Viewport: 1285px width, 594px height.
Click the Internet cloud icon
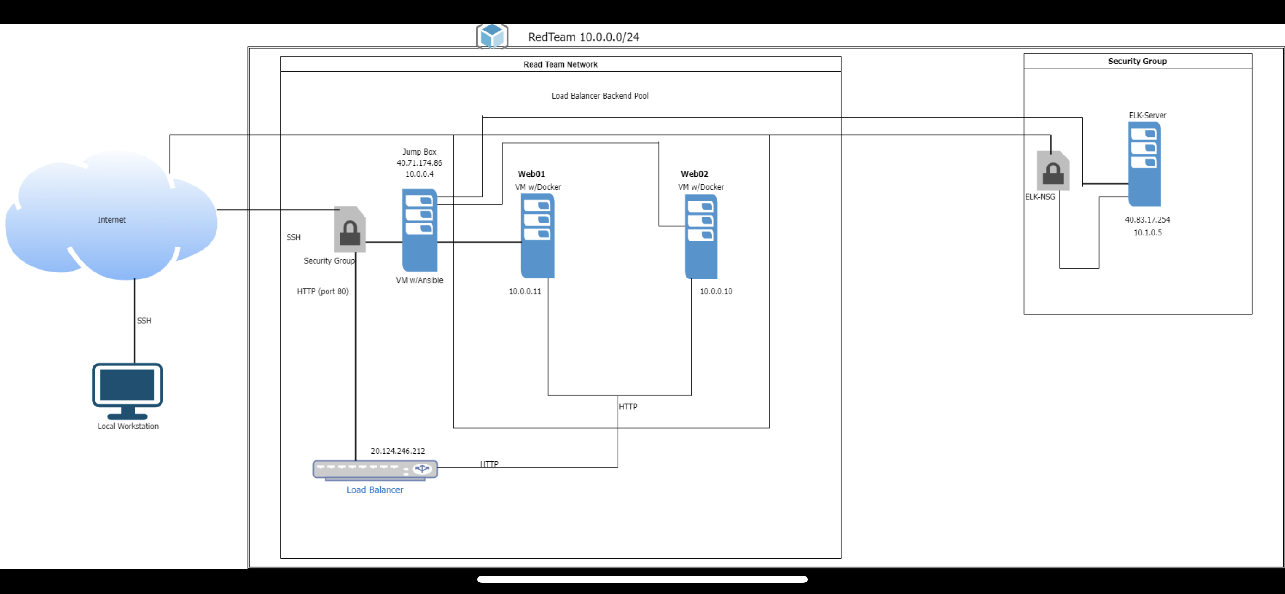coord(111,216)
